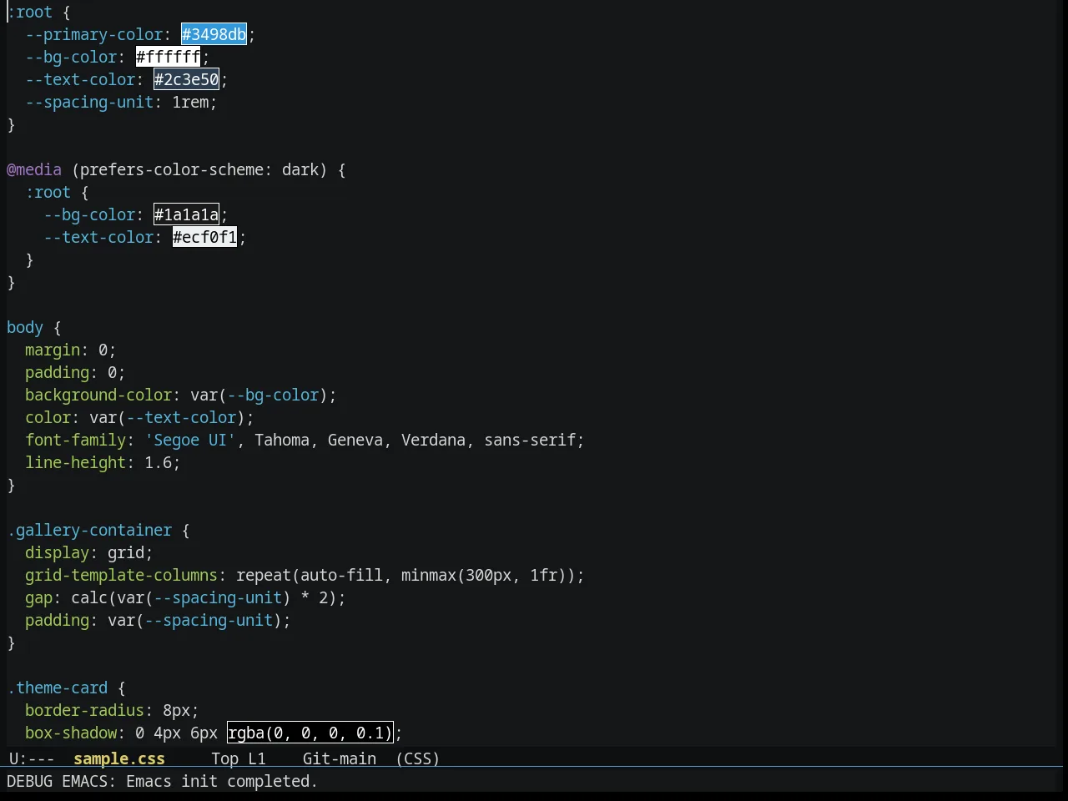
Task: Click the background-color property in body
Action: pos(98,395)
